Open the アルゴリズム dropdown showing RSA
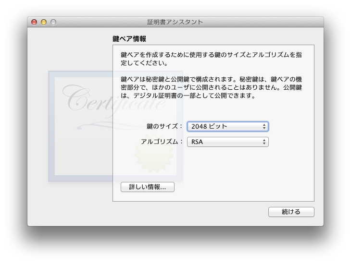Viewport: 351px width, 264px height. pyautogui.click(x=227, y=142)
